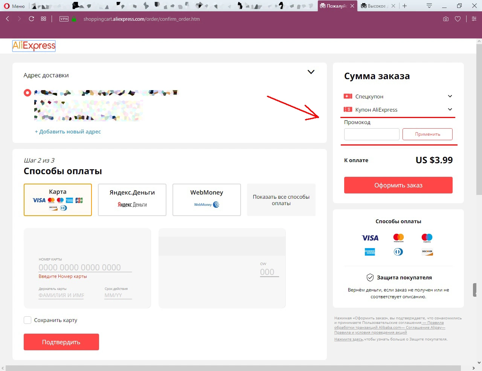Open the Speed Dial grid icon
This screenshot has height=371, width=482.
44,19
